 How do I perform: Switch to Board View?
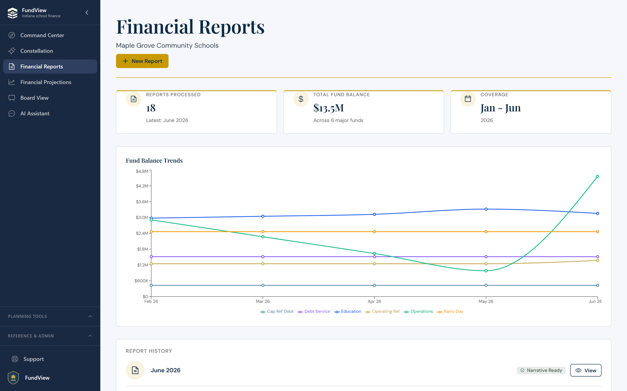coord(50,98)
